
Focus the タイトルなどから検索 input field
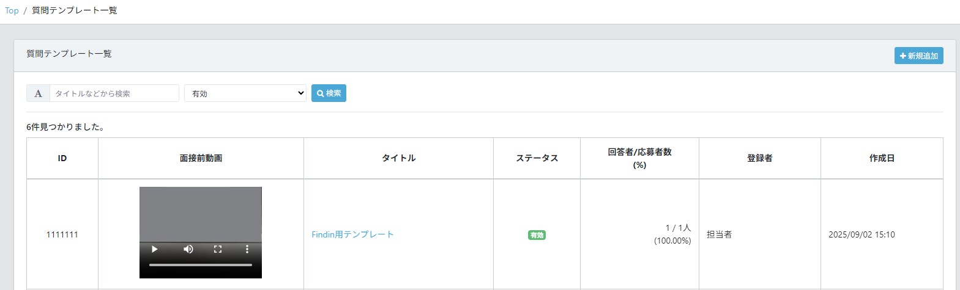(x=114, y=93)
